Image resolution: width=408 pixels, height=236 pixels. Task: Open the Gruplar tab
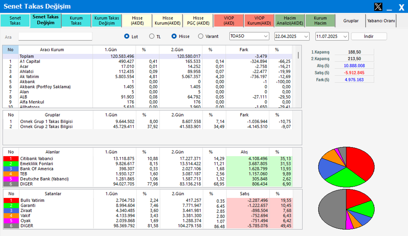click(x=351, y=21)
